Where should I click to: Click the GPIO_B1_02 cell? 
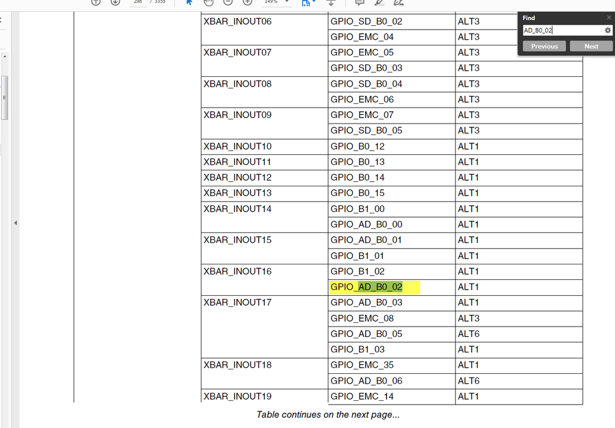(392, 272)
